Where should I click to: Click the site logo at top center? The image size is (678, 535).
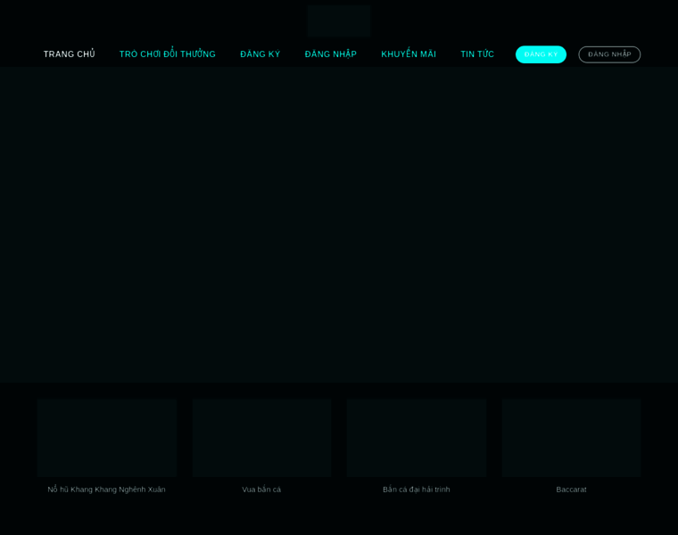coord(339,21)
